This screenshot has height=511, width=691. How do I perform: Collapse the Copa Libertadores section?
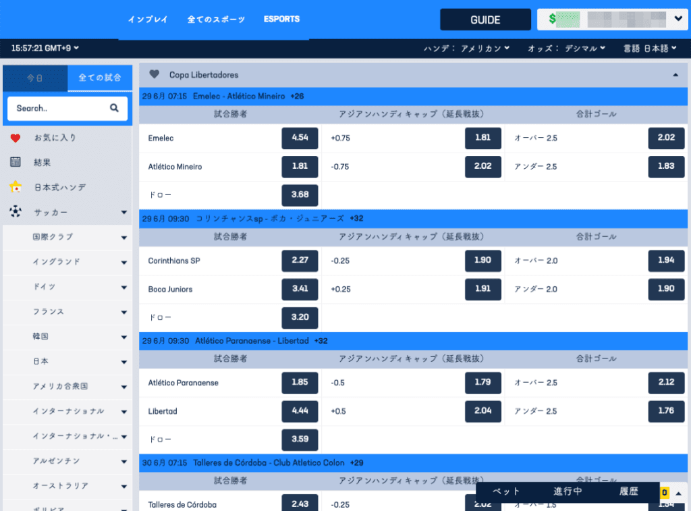(675, 75)
